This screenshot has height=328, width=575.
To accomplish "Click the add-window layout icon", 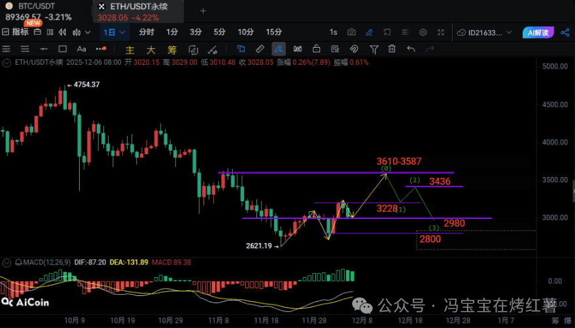I will [x=387, y=32].
